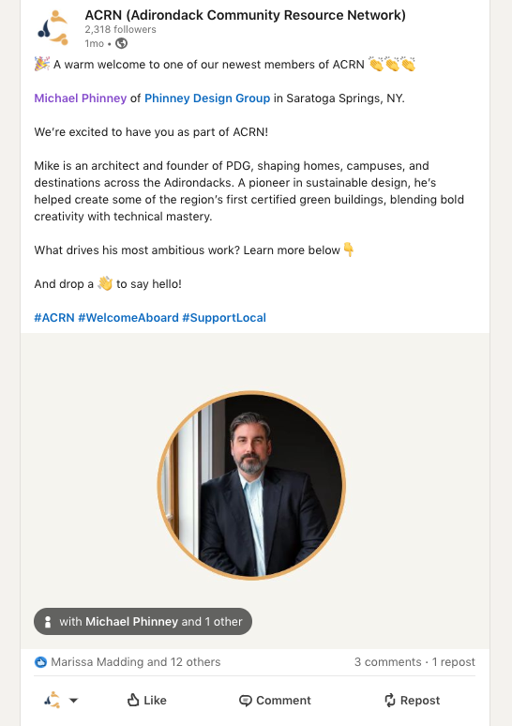
Task: Open the #WelcomeAboard hashtag
Action: click(x=128, y=318)
